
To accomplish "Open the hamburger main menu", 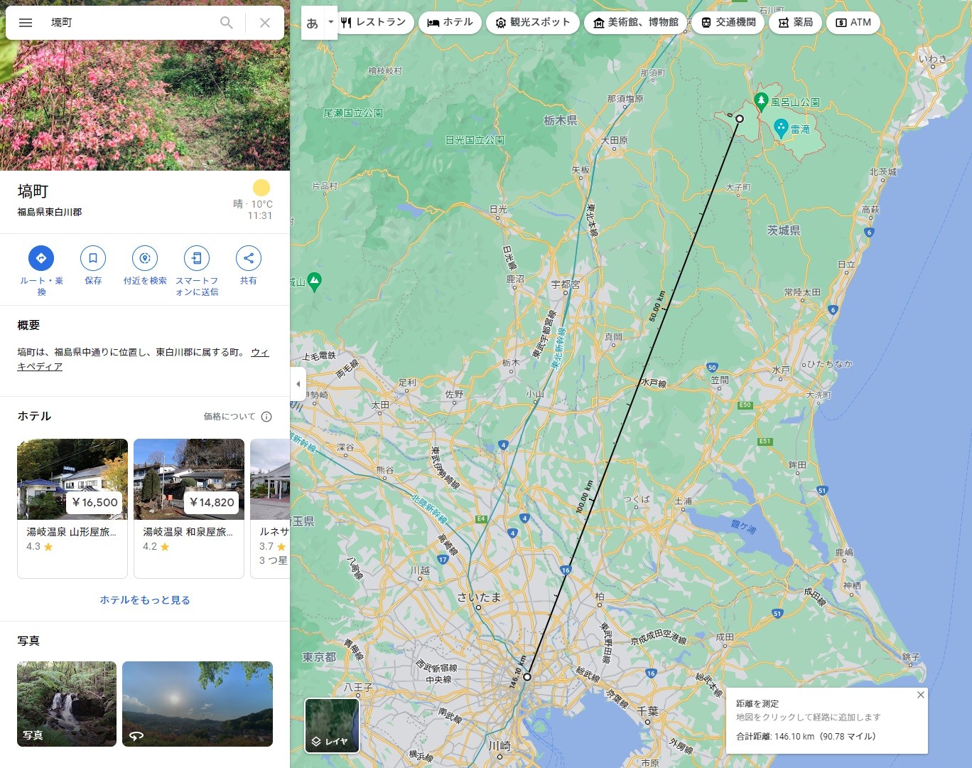I will point(26,23).
